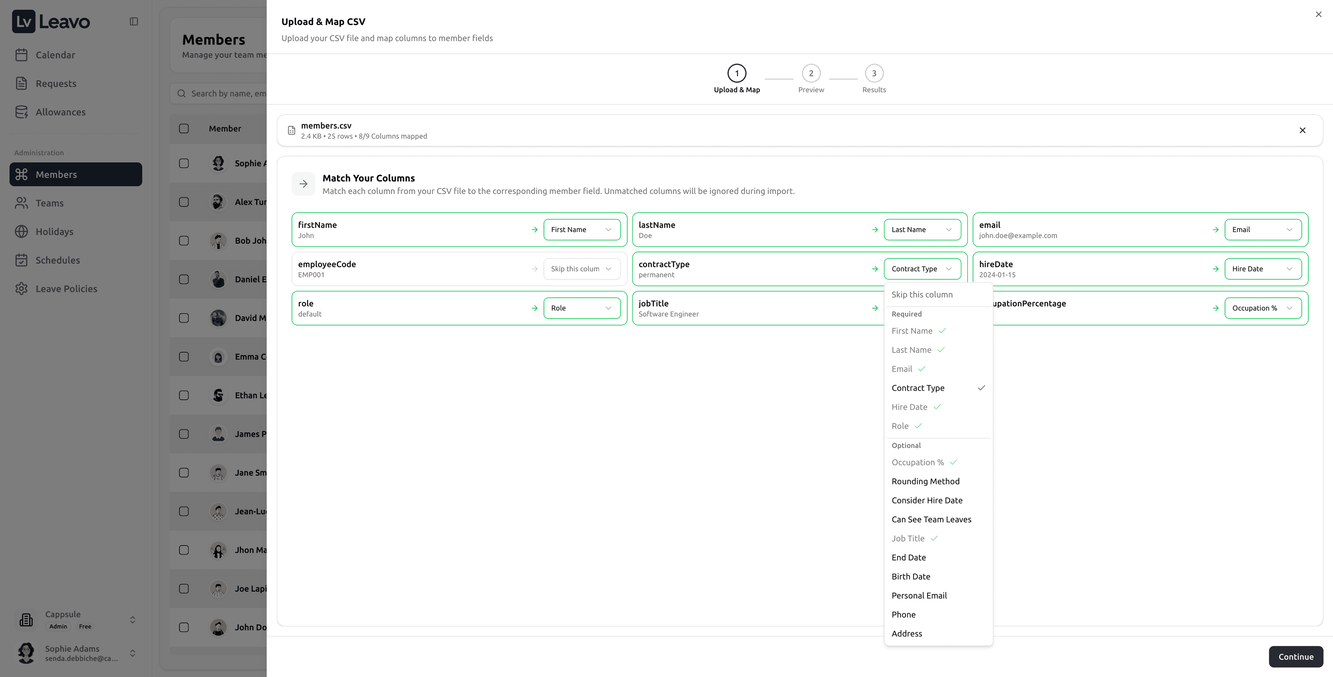The height and width of the screenshot is (677, 1333).
Task: Choose Birth Date option in dropdown
Action: point(910,577)
